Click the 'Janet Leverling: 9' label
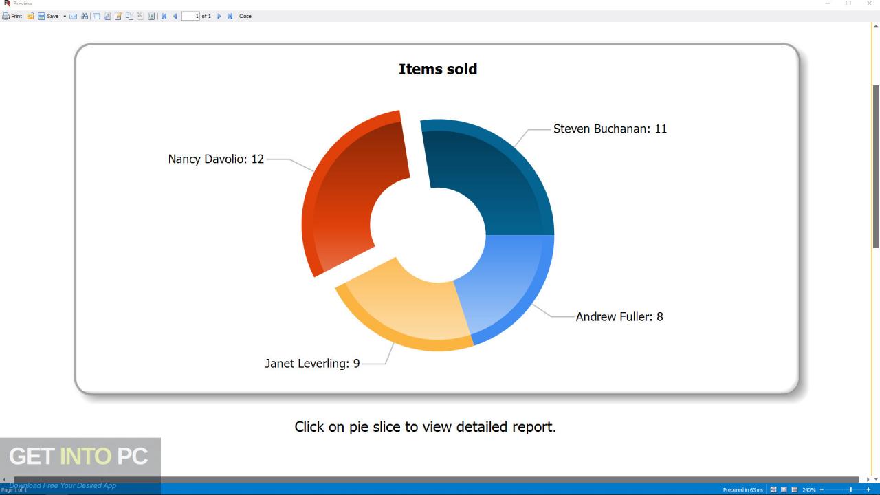Viewport: 880px width, 495px height. (x=312, y=363)
